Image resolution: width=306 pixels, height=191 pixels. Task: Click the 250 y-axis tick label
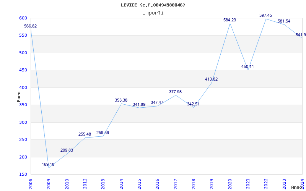point(23,140)
